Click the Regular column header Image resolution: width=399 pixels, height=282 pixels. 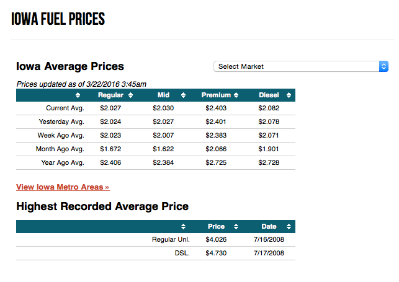coord(110,95)
